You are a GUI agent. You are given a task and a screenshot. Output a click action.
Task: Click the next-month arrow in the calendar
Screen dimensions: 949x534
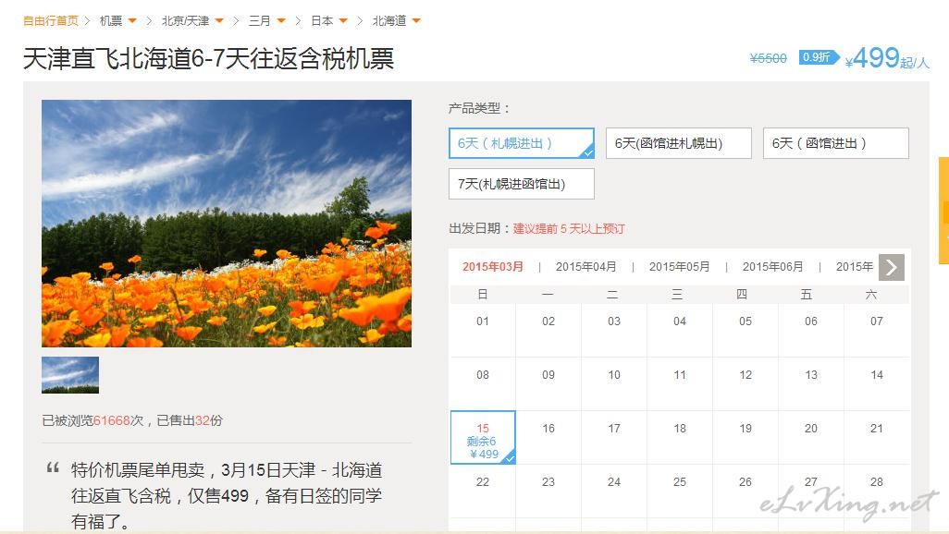[892, 267]
